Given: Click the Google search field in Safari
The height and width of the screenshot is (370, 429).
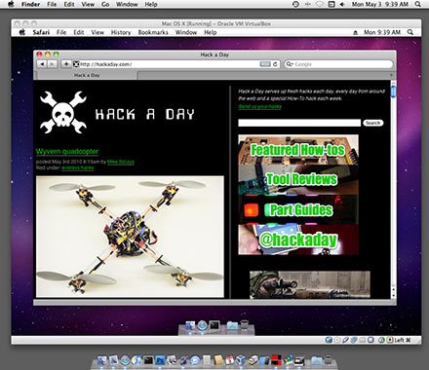Looking at the screenshot, I should point(339,64).
